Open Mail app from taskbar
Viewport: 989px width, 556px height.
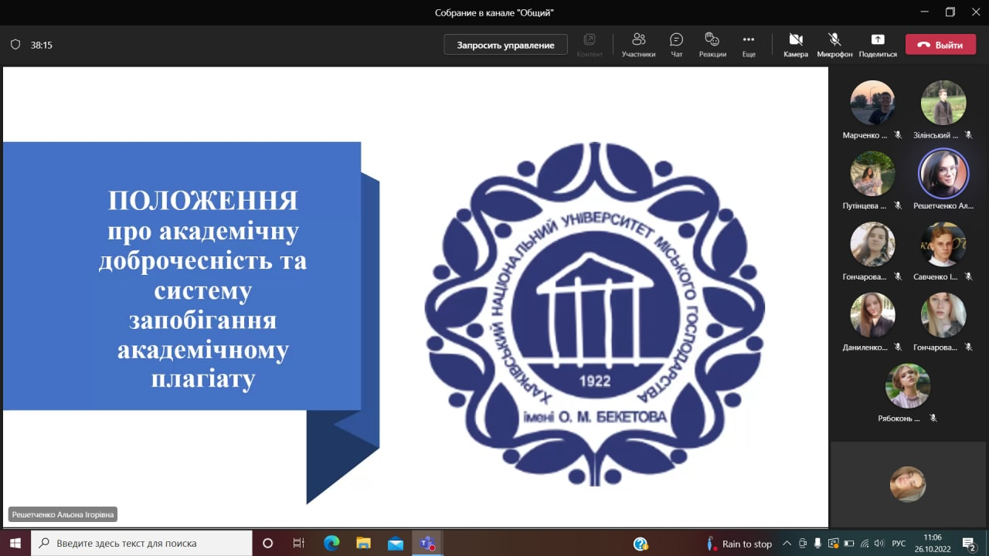pos(396,543)
